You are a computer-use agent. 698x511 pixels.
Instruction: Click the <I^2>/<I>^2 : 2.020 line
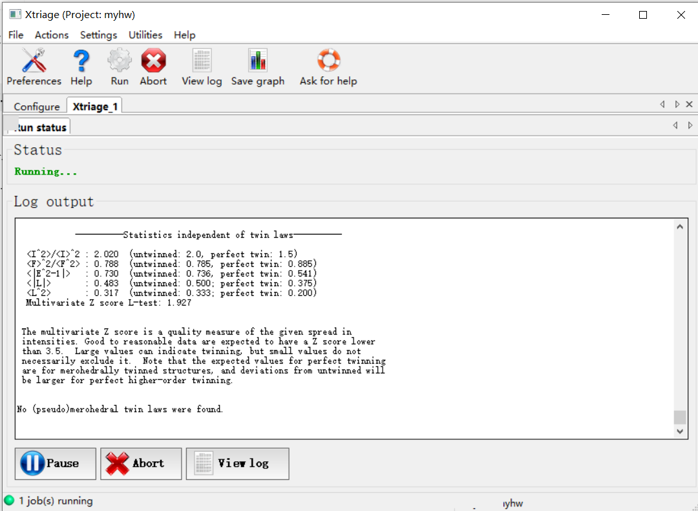[x=162, y=254]
